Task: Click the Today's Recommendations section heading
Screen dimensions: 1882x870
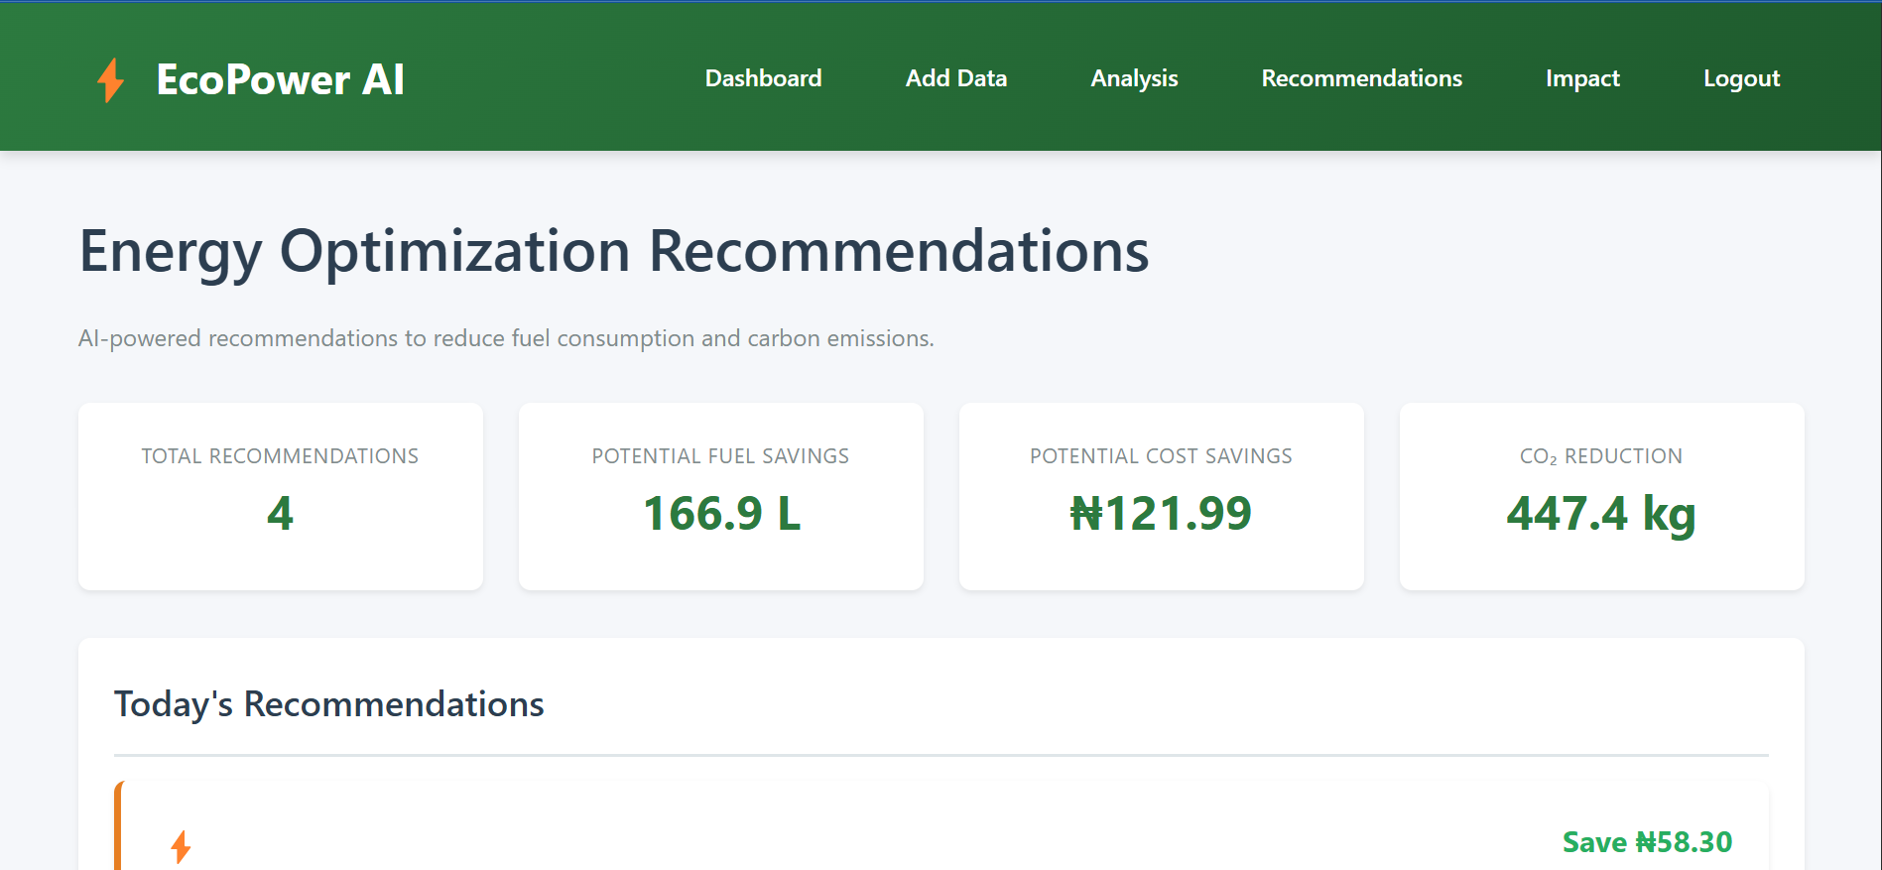Action: [x=329, y=704]
